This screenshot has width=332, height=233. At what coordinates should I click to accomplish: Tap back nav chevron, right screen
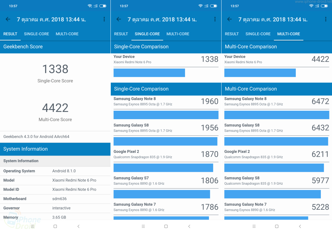300,227
